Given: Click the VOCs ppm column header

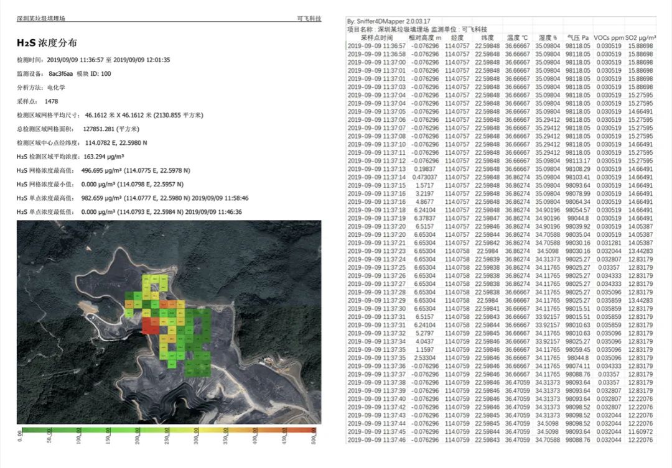Looking at the screenshot, I should click(x=608, y=38).
